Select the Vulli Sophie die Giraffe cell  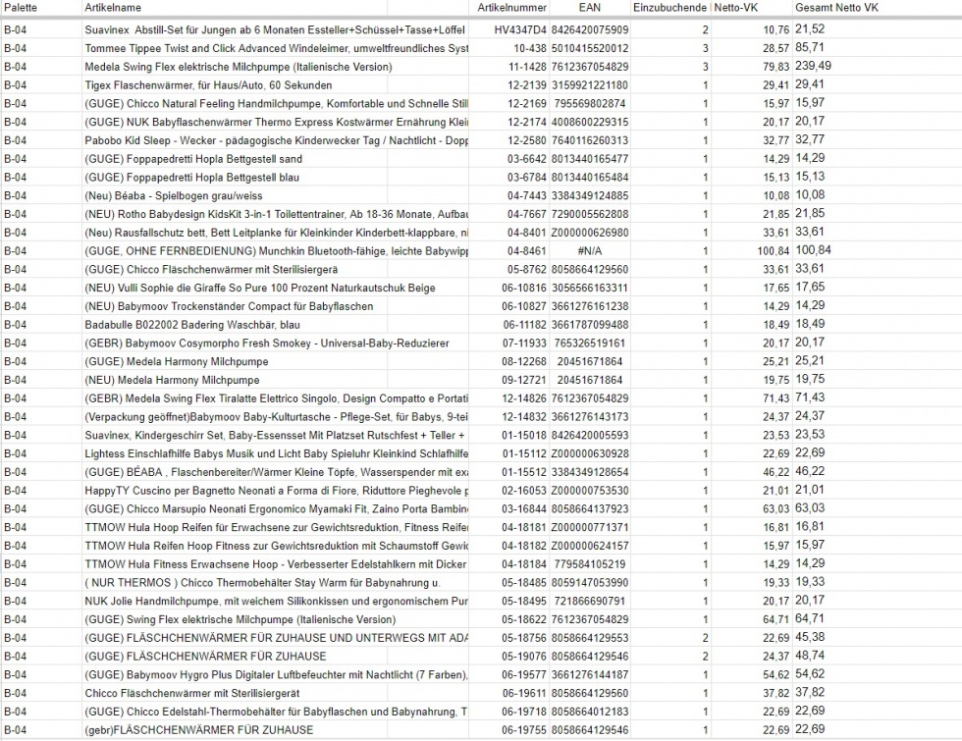coord(260,288)
